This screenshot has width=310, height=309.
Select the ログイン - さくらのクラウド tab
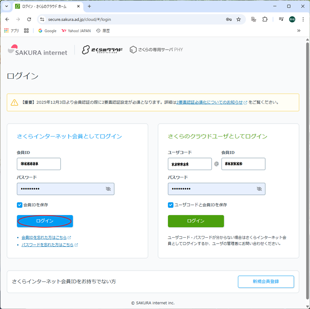click(x=48, y=7)
